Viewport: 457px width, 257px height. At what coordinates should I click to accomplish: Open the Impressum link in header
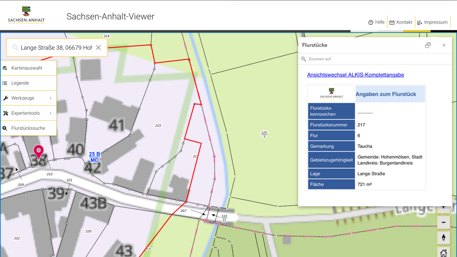coord(432,22)
